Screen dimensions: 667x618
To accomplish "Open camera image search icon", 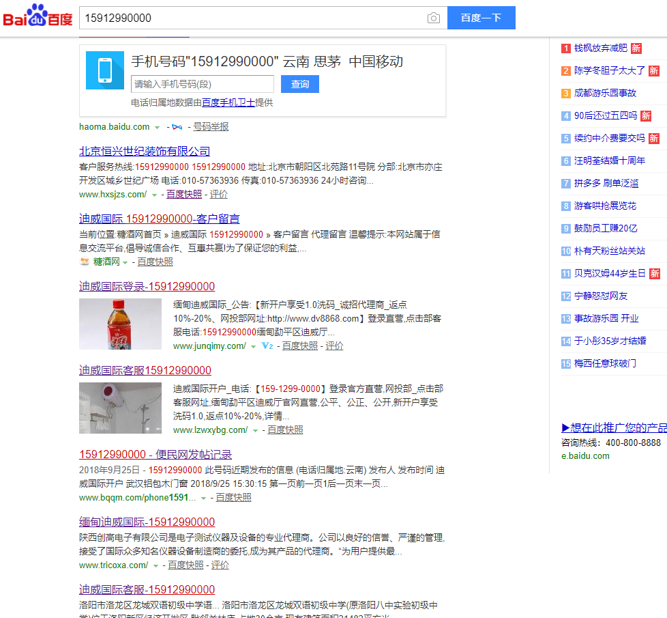I will tap(434, 18).
